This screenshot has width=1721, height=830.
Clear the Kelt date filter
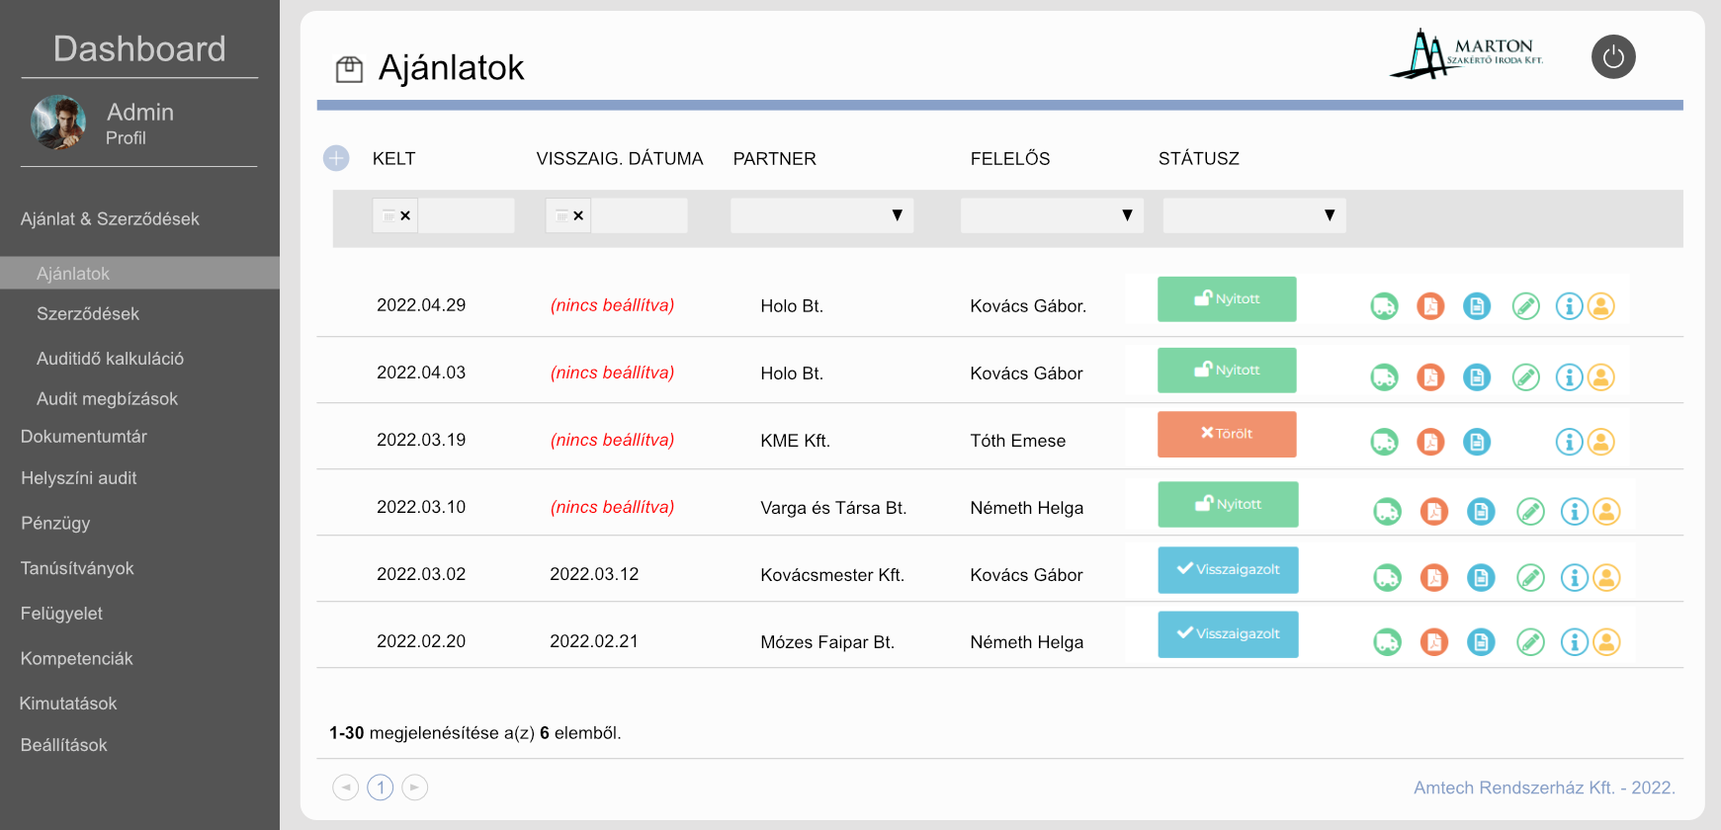coord(405,215)
